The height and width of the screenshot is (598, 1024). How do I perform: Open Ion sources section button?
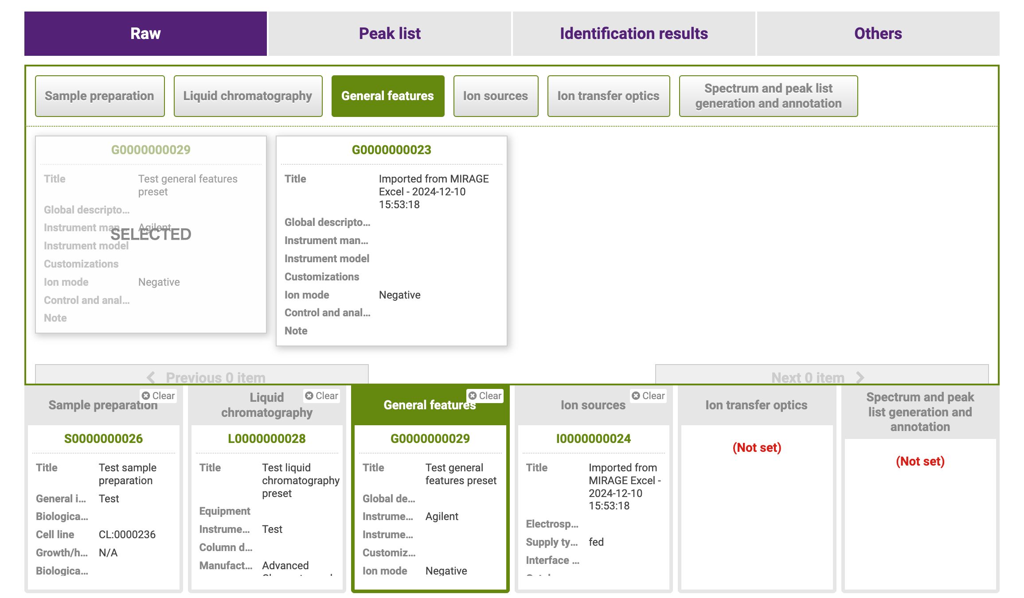tap(496, 96)
